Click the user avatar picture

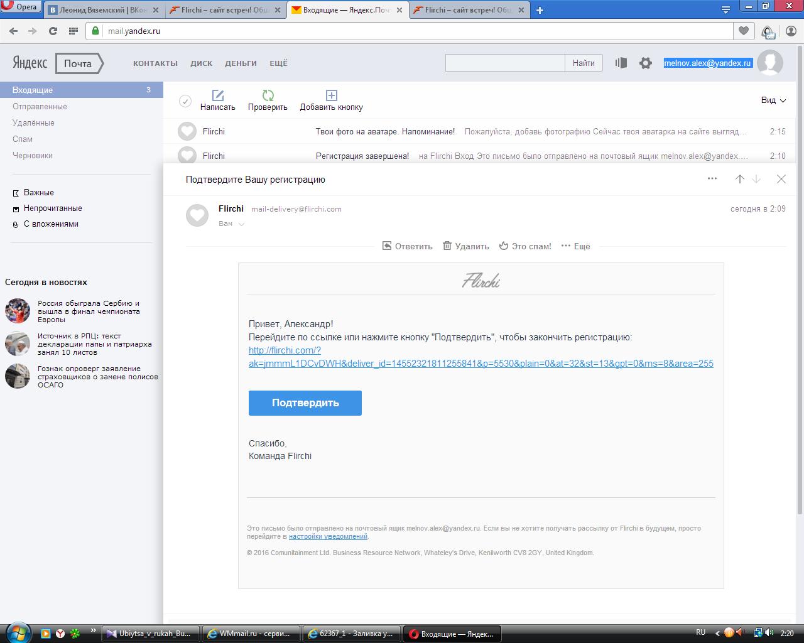(x=770, y=63)
